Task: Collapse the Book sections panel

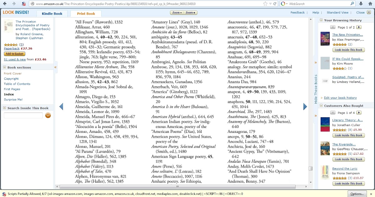Action: click(x=4, y=67)
